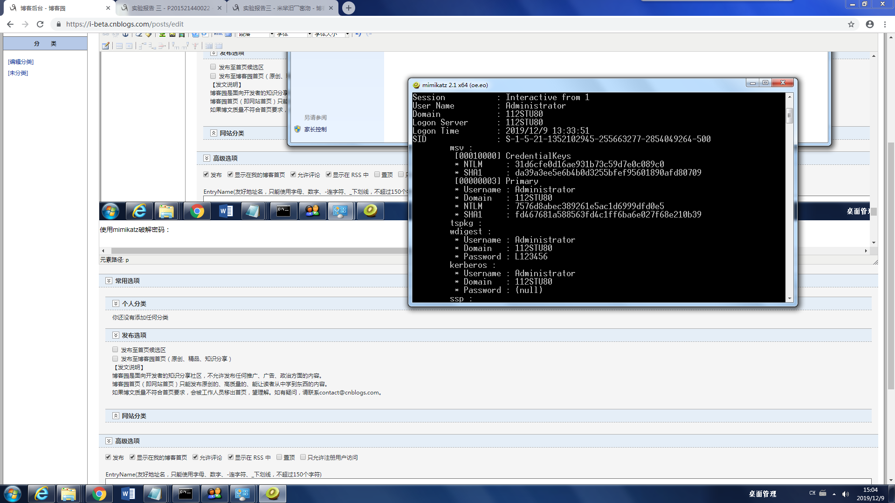Bookmark this page with the star icon

click(851, 24)
